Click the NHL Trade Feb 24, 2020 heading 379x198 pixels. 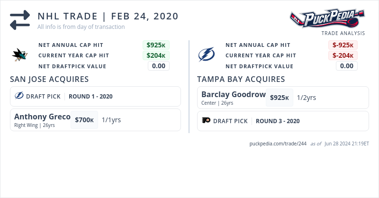coord(108,16)
